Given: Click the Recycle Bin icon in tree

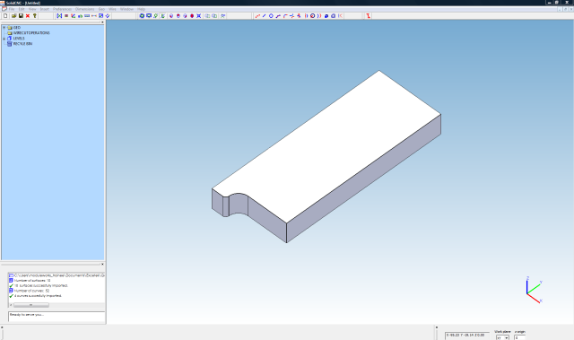Looking at the screenshot, I should coord(10,44).
